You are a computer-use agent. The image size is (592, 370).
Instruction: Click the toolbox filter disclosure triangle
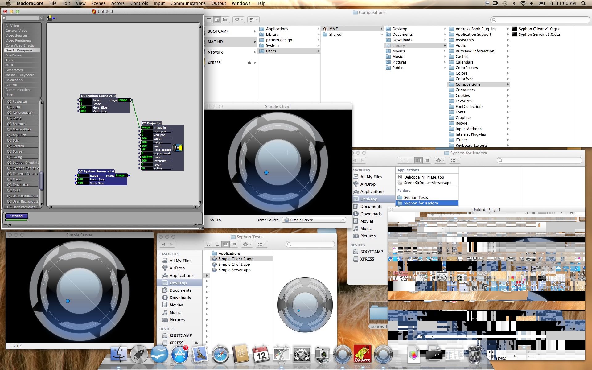pyautogui.click(x=4, y=18)
